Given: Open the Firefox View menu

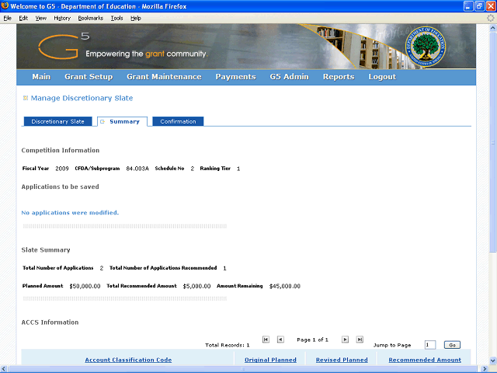Looking at the screenshot, I should click(x=40, y=18).
